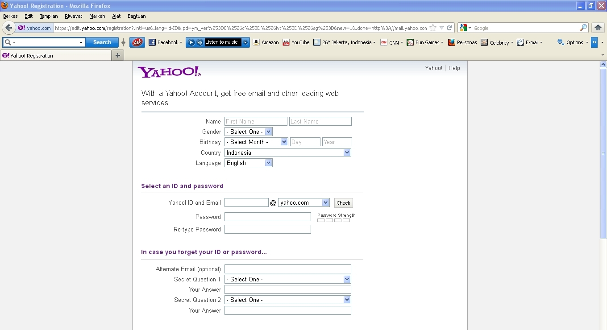This screenshot has height=330, width=607.
Task: Open a new tab with plus button
Action: [118, 55]
